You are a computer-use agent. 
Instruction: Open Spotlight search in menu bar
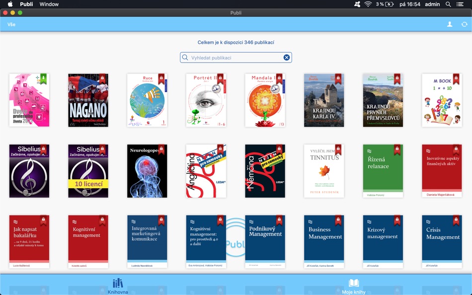click(x=448, y=4)
